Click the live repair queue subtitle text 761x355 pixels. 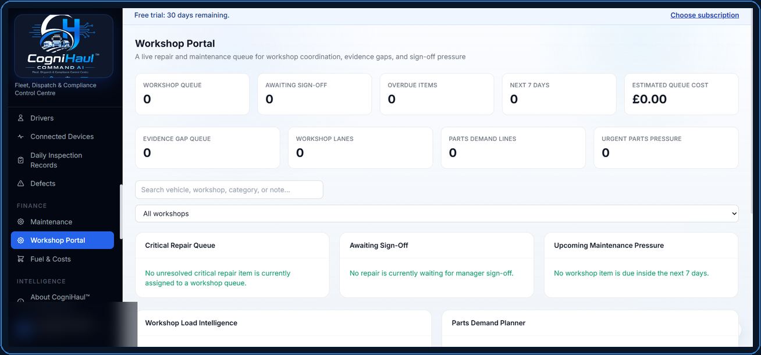tap(300, 57)
